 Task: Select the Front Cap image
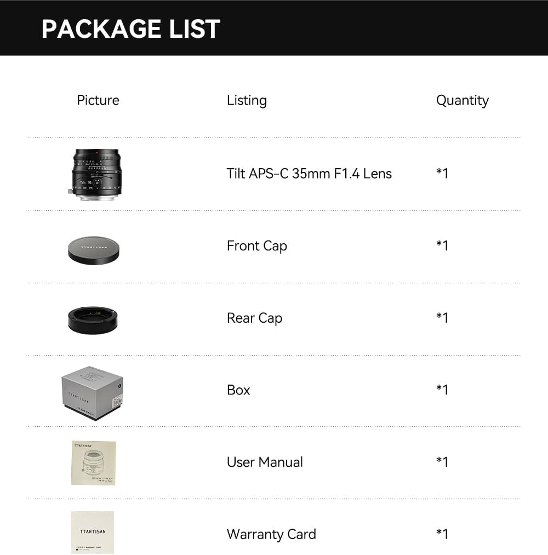94,248
